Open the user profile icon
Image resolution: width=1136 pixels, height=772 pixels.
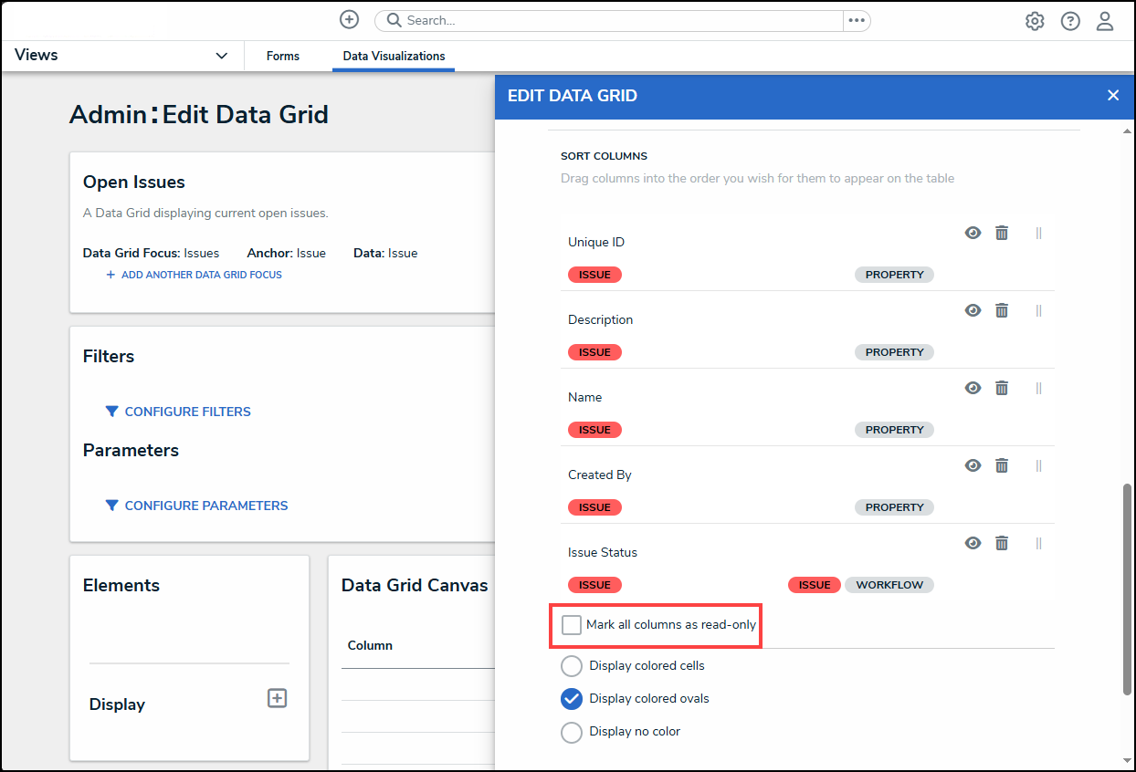tap(1105, 21)
